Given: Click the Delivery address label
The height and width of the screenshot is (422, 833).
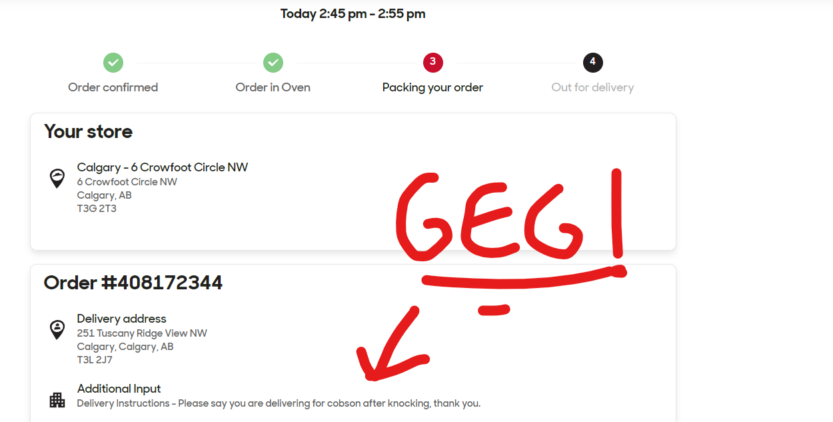Looking at the screenshot, I should (x=122, y=319).
